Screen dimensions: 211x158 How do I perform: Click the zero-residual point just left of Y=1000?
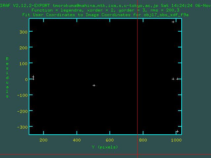coord(173,79)
